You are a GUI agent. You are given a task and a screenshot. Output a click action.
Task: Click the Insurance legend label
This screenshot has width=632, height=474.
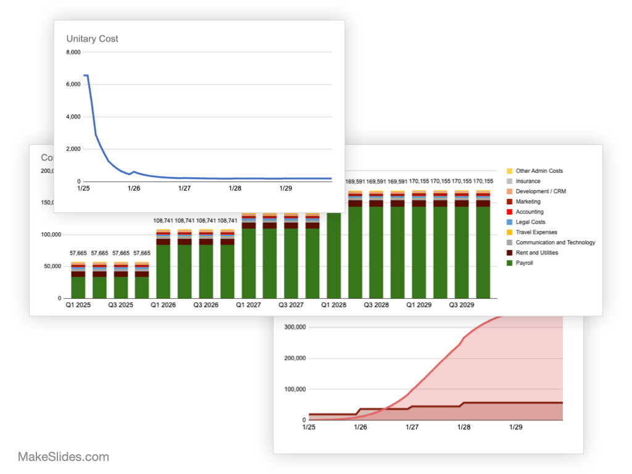(x=528, y=181)
